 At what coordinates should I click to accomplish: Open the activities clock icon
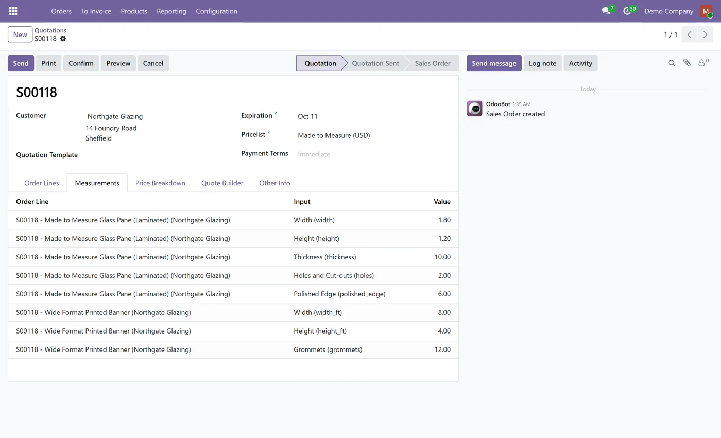click(627, 11)
